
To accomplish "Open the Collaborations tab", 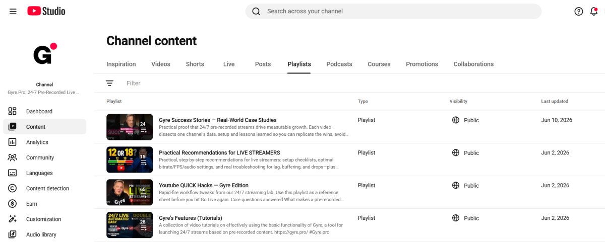I will [473, 64].
